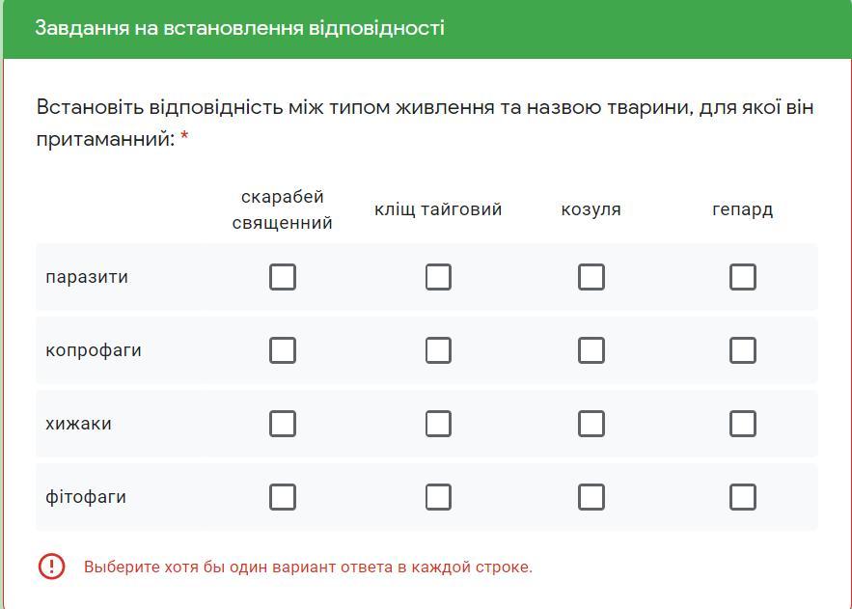Click the red error message text
This screenshot has width=852, height=609.
coord(308,567)
